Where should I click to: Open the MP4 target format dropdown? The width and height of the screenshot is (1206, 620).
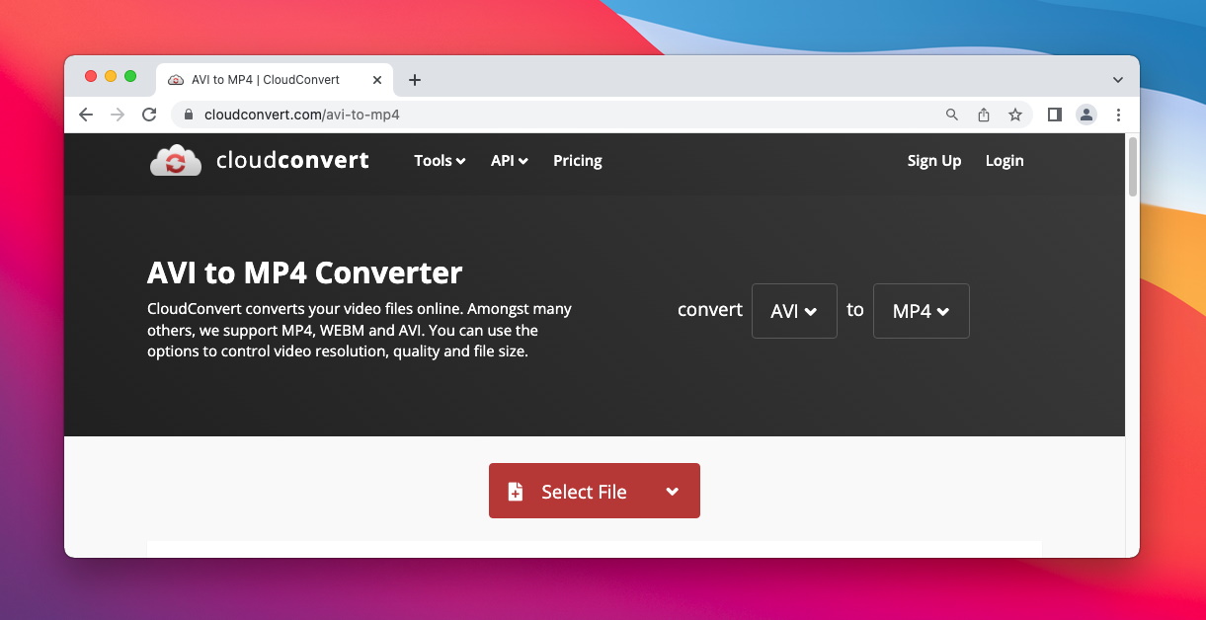click(921, 310)
